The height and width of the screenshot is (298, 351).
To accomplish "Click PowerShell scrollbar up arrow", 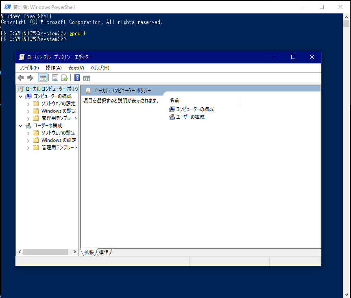I will pos(346,17).
